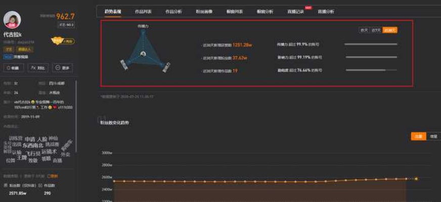The width and height of the screenshot is (441, 202).
Task: Switch chart to 总量 total view
Action: point(418,136)
